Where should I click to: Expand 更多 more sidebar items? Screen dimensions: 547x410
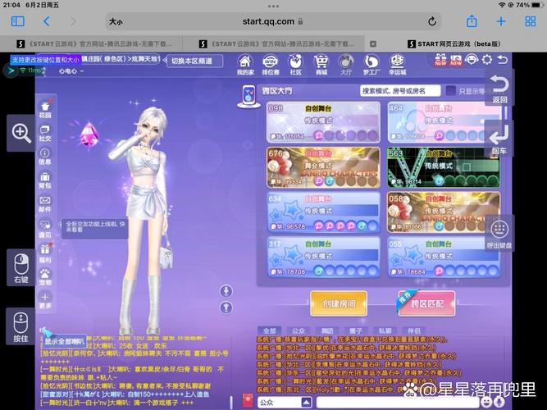[45, 300]
